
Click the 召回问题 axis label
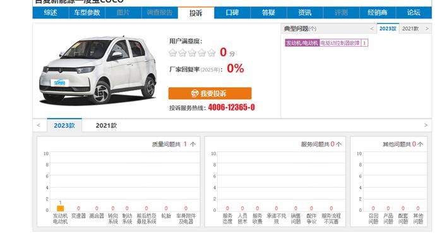click(373, 219)
